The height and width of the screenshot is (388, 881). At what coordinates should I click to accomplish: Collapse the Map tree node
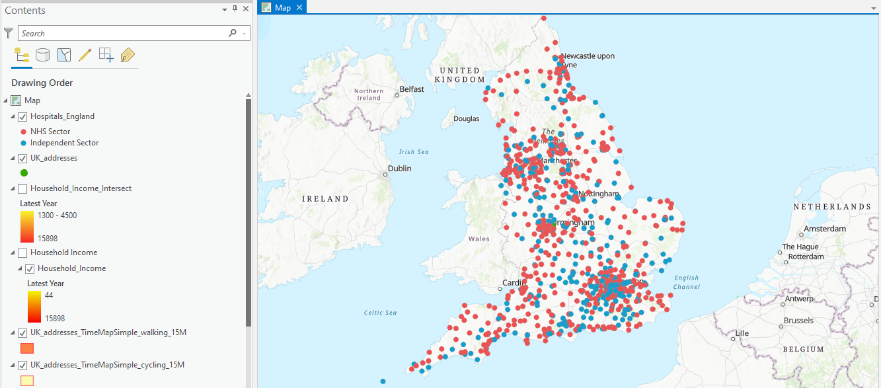pos(6,100)
